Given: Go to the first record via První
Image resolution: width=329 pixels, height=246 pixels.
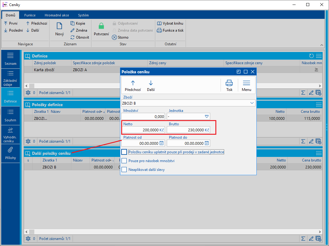Looking at the screenshot, I should click(11, 23).
